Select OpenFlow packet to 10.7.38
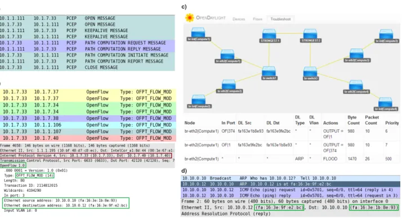Viewport: 402px width, 220px height. click(88, 118)
